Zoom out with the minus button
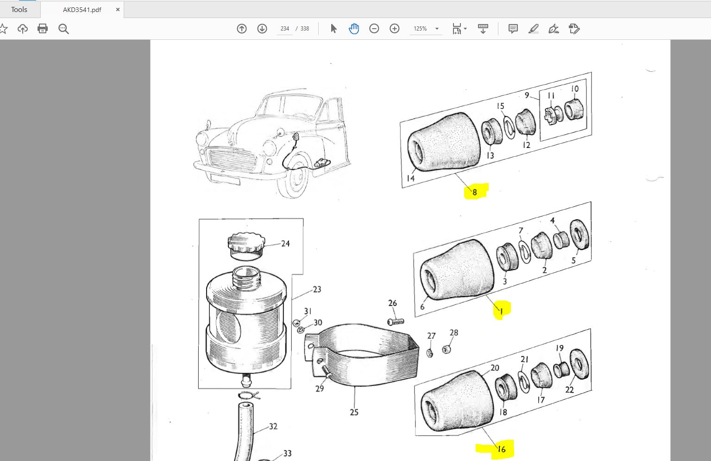Image resolution: width=711 pixels, height=461 pixels. click(374, 29)
